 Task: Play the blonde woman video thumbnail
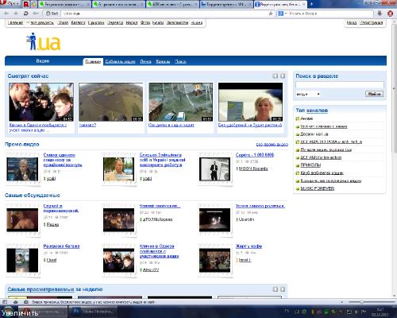click(x=250, y=102)
